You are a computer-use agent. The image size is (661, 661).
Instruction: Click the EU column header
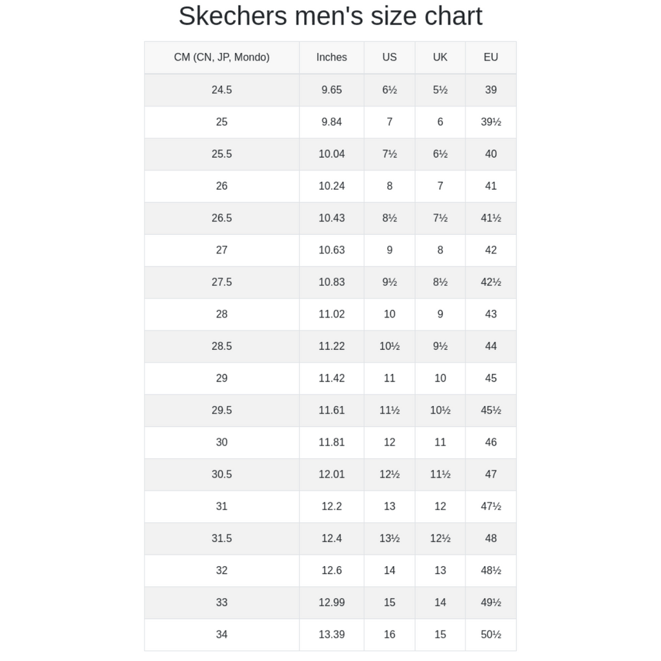coord(491,57)
